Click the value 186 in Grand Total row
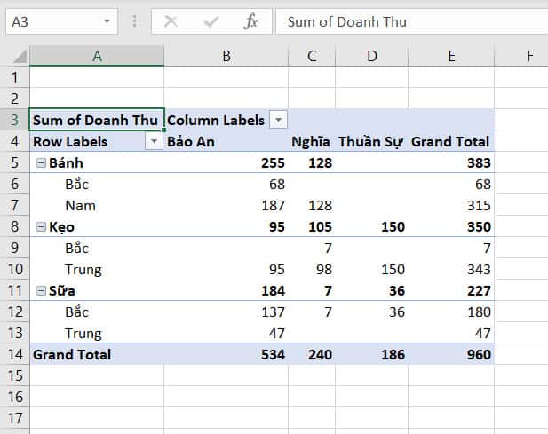This screenshot has width=548, height=434. (x=393, y=354)
